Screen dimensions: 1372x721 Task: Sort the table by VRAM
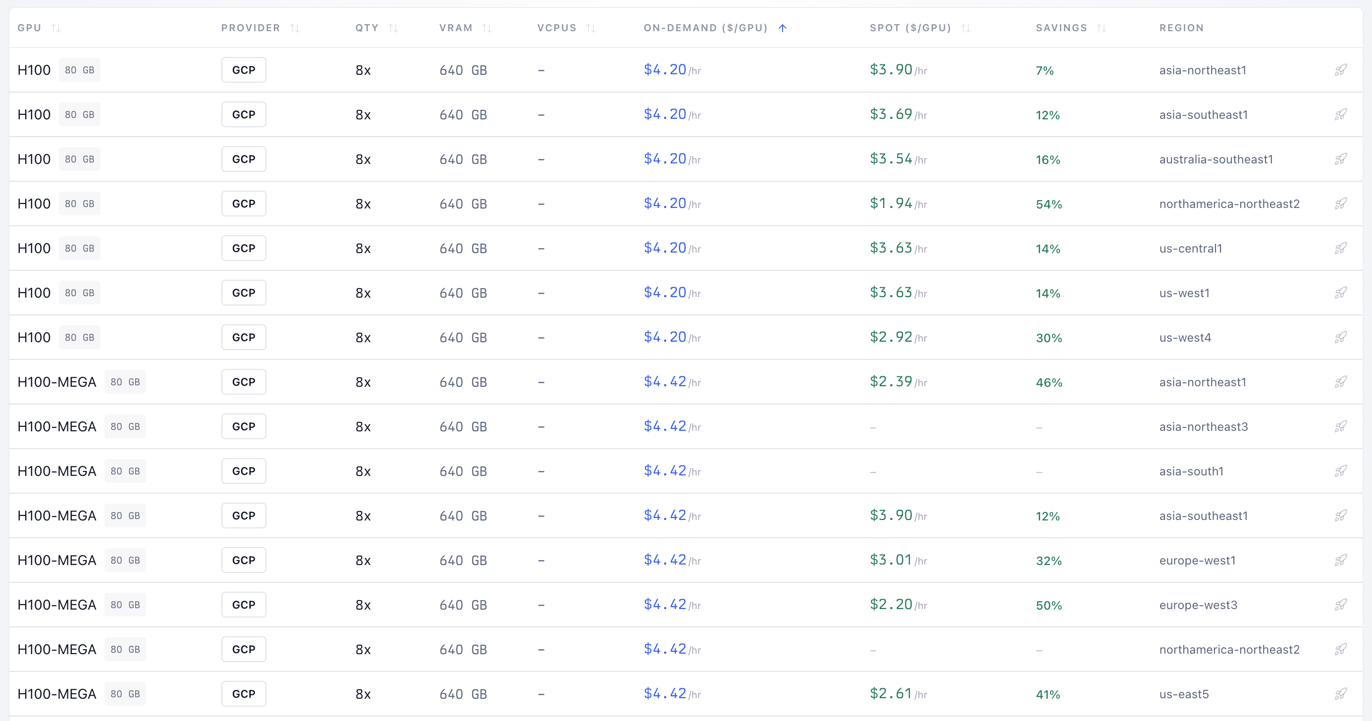488,28
